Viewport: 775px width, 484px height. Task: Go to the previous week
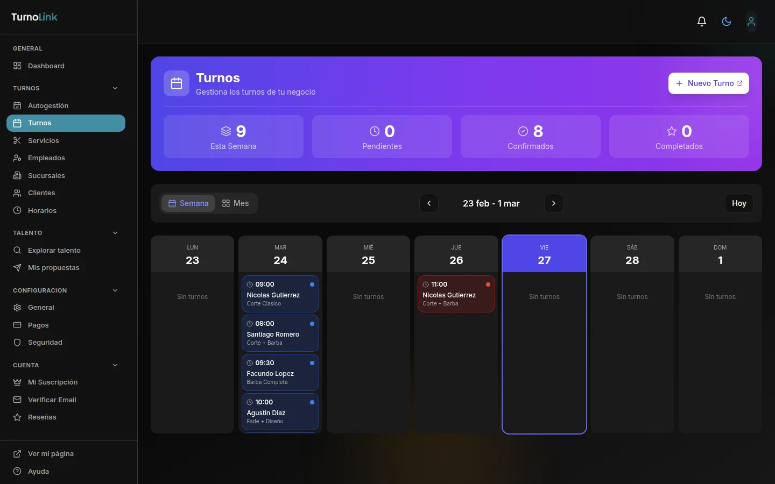point(429,203)
